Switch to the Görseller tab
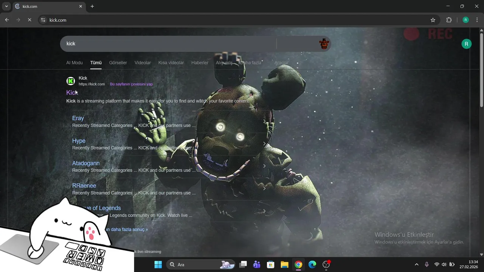This screenshot has height=272, width=484. 118,63
